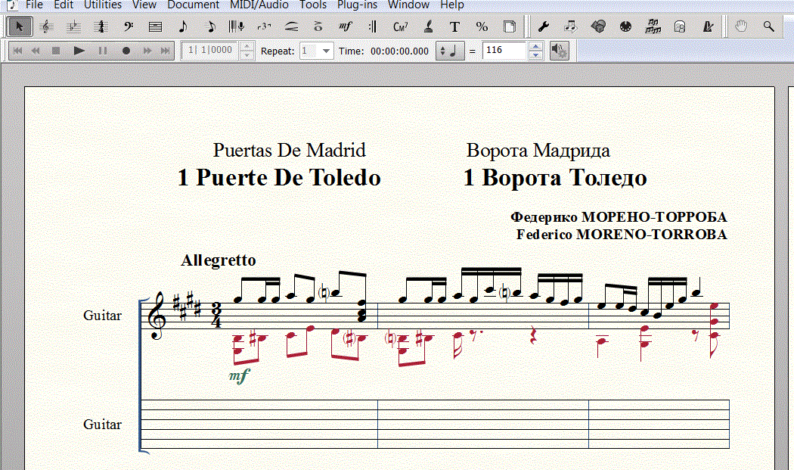Open the Edit menu
The width and height of the screenshot is (794, 470).
pyautogui.click(x=64, y=5)
